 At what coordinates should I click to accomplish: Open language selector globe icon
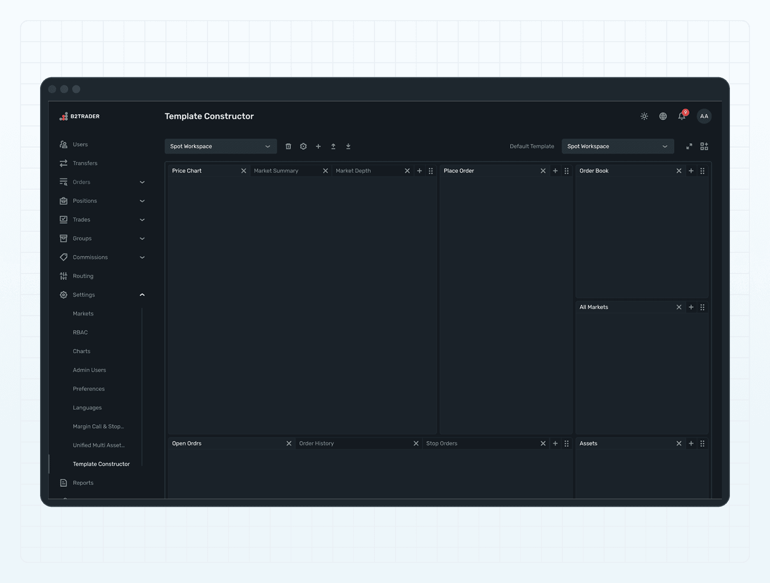(663, 116)
